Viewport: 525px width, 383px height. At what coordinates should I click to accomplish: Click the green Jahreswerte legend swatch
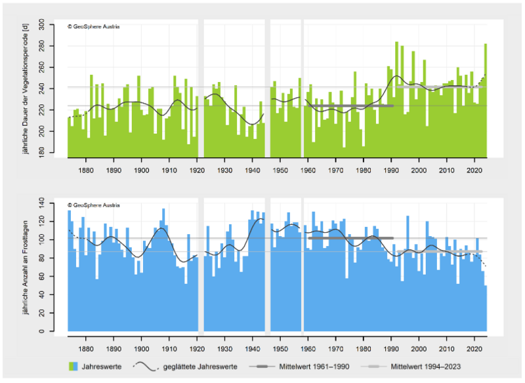click(x=73, y=365)
